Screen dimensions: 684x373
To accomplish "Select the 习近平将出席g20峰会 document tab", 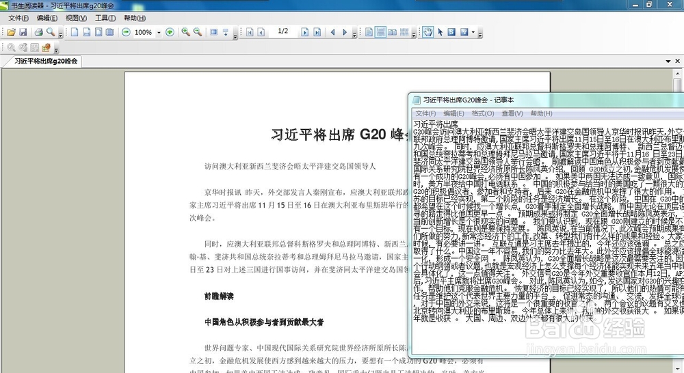I will coord(45,61).
